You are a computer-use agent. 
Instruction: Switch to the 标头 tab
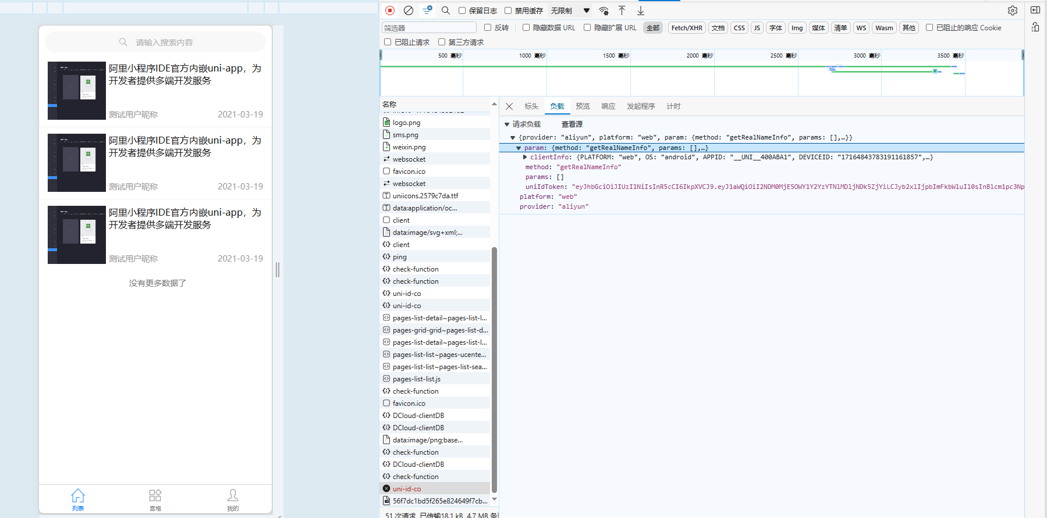[531, 106]
